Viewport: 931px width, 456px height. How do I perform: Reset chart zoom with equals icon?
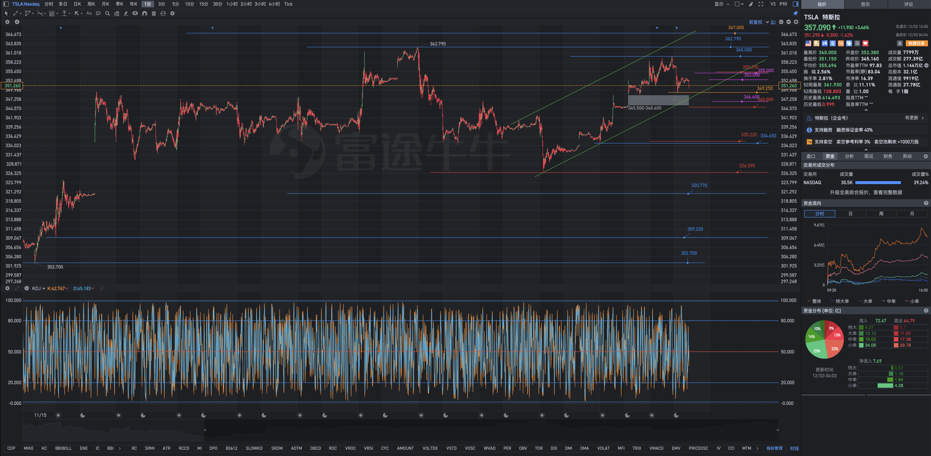781,22
